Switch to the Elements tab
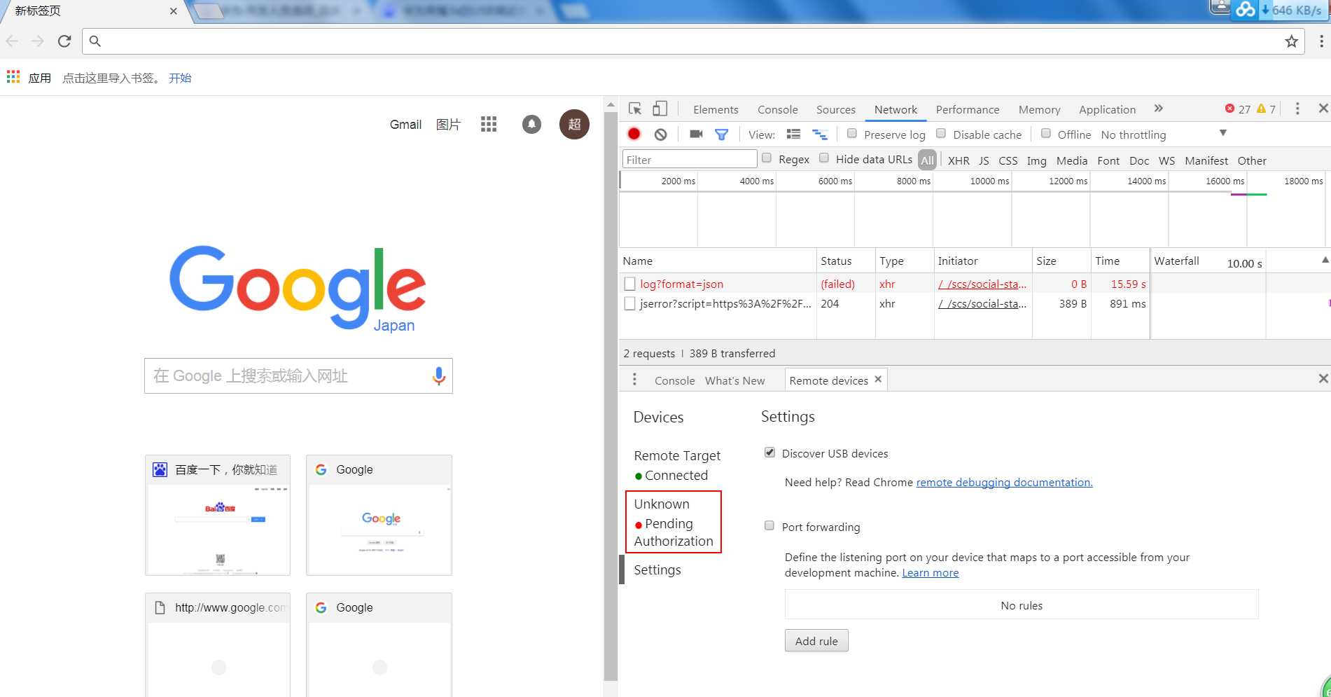The width and height of the screenshot is (1331, 697). pos(716,109)
